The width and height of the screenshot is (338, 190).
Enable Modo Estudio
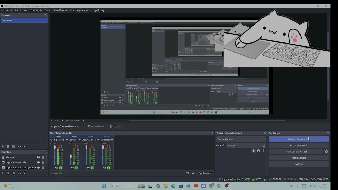[299, 158]
